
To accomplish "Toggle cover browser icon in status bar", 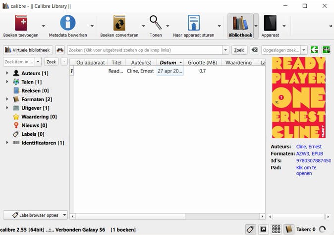I will click(x=263, y=230).
